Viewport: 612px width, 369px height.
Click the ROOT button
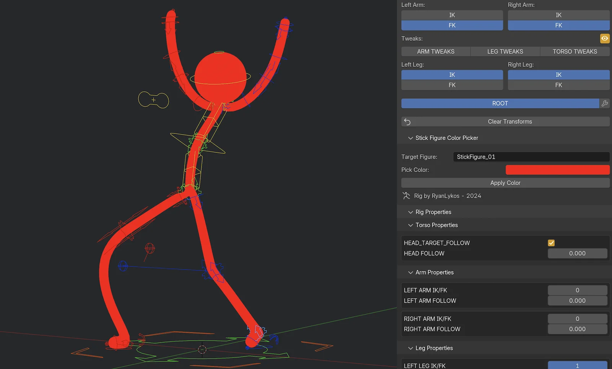click(x=500, y=103)
